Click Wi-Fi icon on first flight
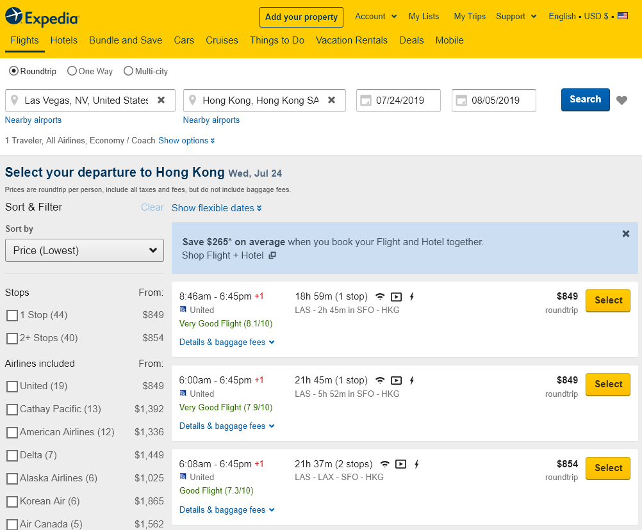The image size is (642, 530). [x=380, y=296]
